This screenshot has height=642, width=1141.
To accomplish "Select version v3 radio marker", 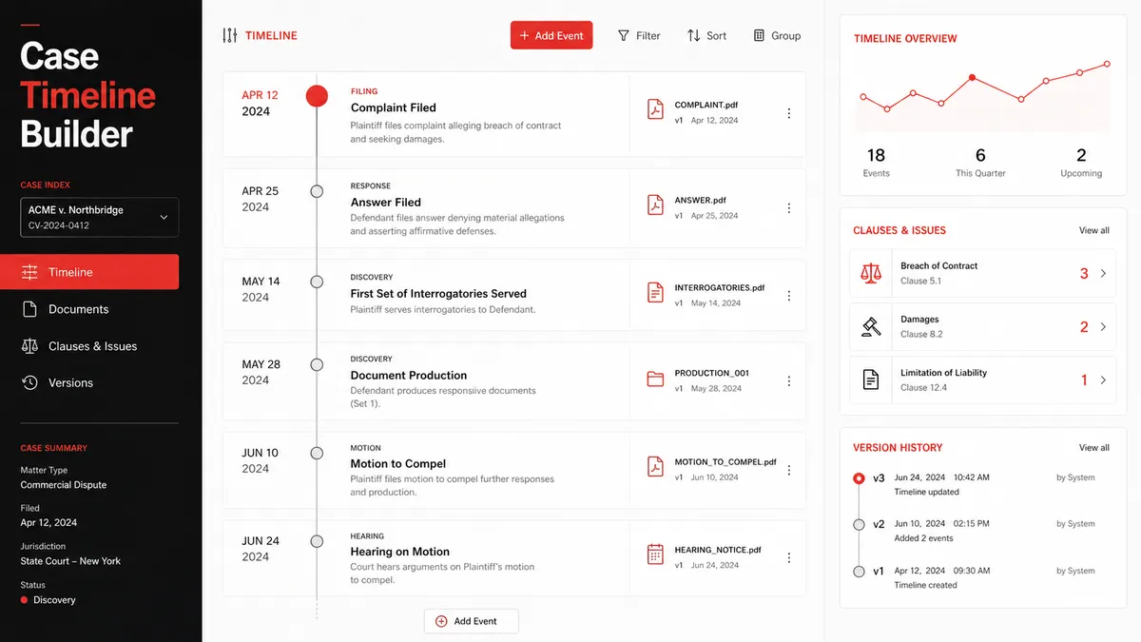I will click(860, 478).
